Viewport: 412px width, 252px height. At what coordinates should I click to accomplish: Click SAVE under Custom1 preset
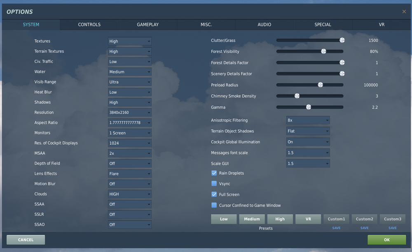pos(336,227)
